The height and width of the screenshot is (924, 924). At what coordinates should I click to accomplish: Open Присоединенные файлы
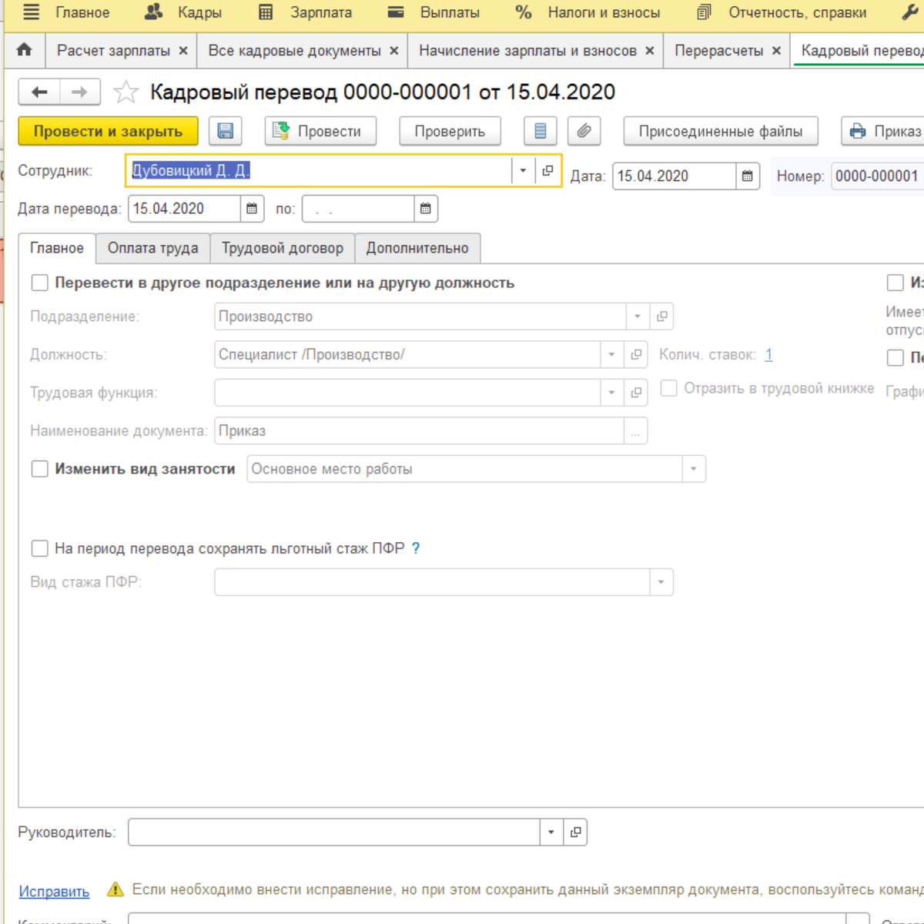(x=721, y=131)
